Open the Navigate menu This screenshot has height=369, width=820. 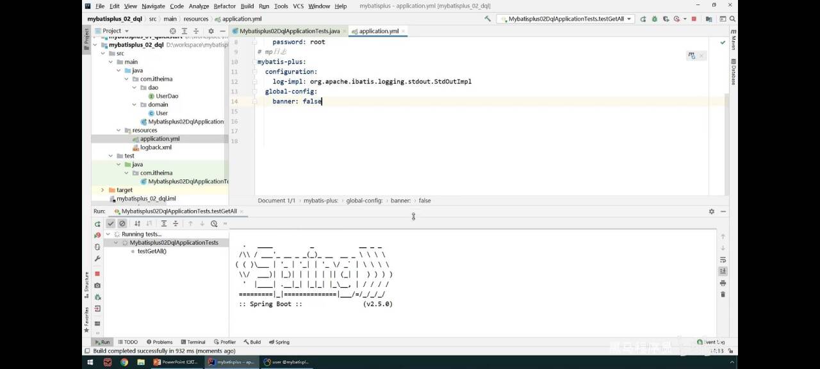[x=153, y=6]
